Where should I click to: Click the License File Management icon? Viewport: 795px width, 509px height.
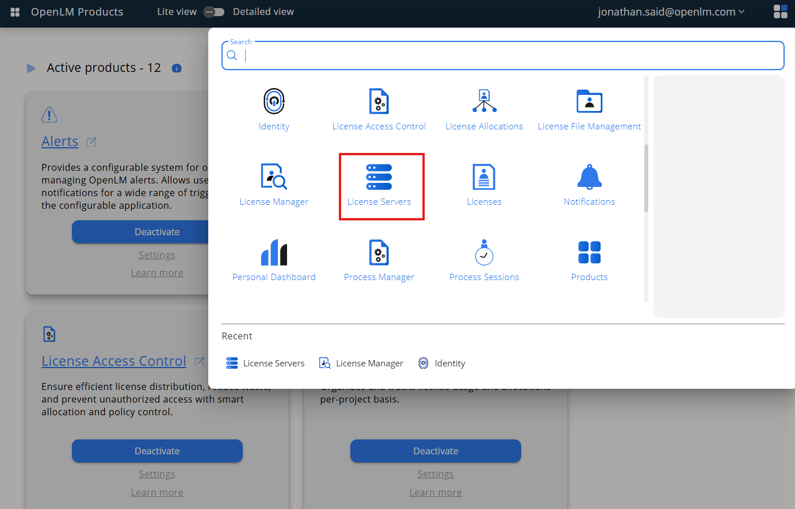pyautogui.click(x=589, y=109)
